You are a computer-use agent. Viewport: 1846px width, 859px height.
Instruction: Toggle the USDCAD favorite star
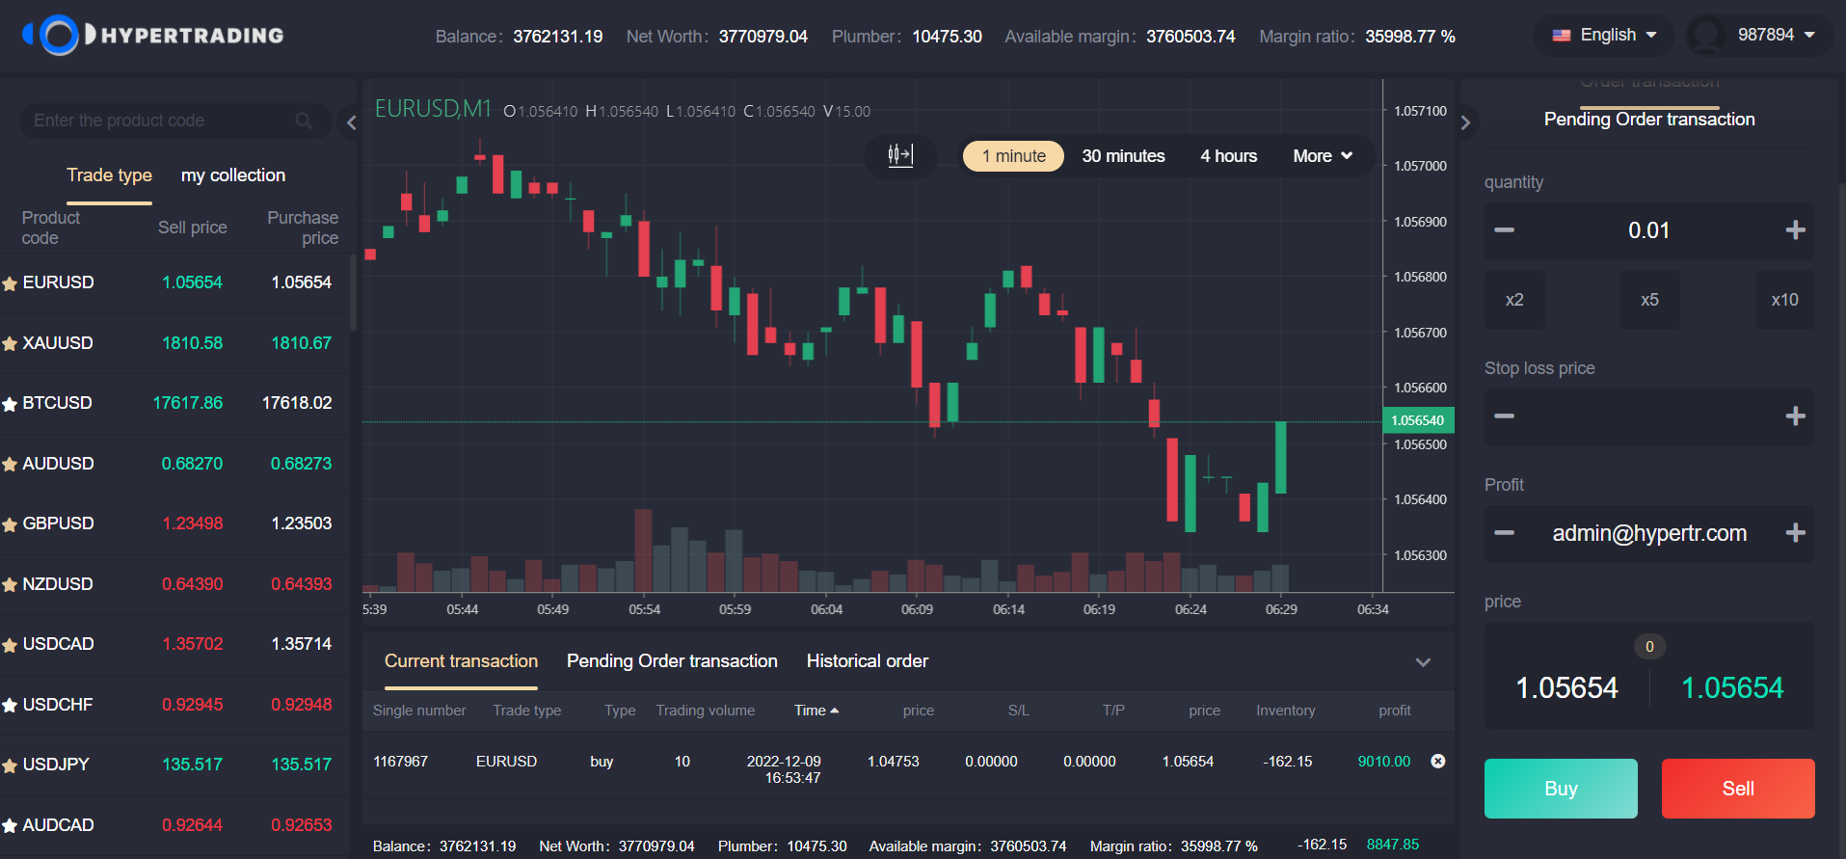(x=10, y=645)
